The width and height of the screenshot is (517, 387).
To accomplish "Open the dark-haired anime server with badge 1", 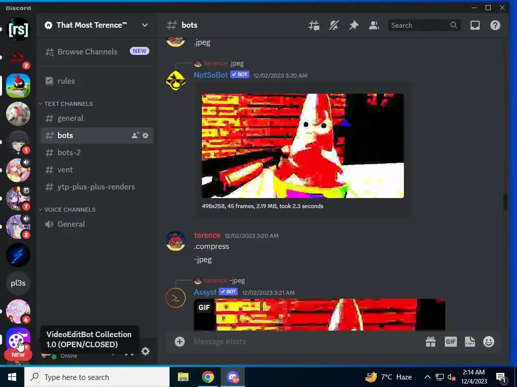I will (x=18, y=142).
